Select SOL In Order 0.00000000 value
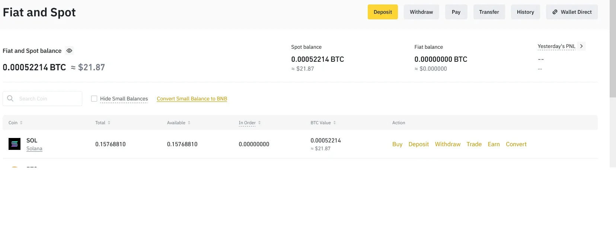This screenshot has width=616, height=241. pos(254,144)
